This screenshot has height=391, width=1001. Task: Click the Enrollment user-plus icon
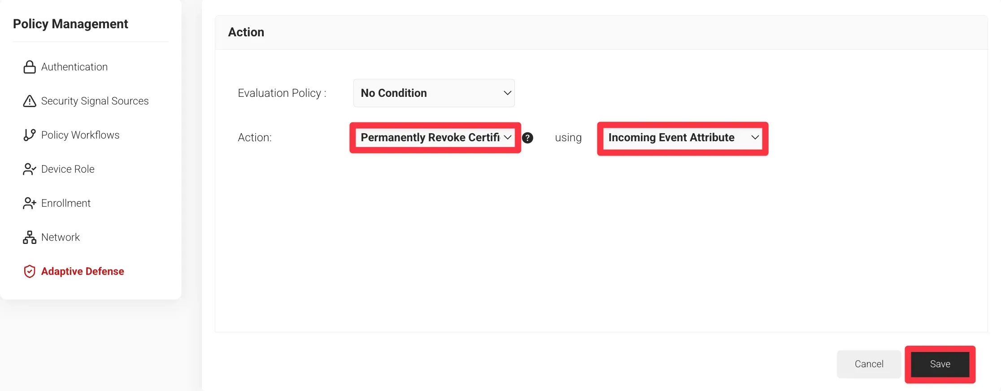[x=30, y=204]
